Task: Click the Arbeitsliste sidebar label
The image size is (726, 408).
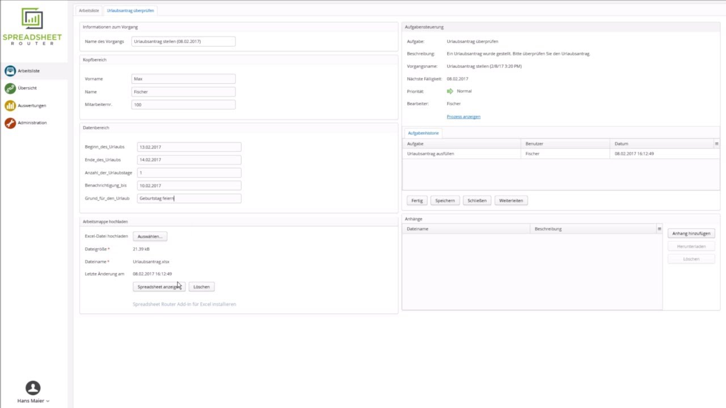Action: (28, 71)
